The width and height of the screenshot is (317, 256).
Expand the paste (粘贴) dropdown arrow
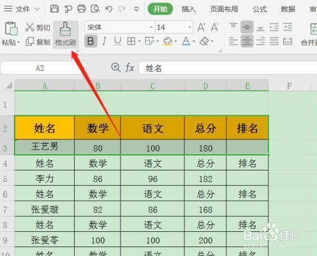18,42
